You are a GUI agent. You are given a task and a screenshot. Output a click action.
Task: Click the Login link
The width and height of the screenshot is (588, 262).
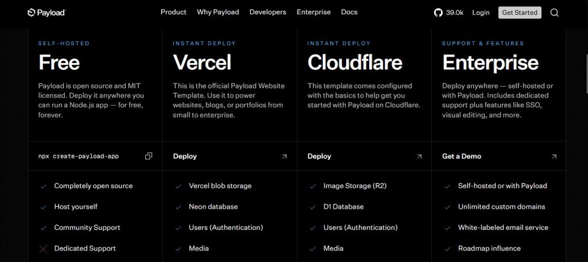pyautogui.click(x=481, y=13)
